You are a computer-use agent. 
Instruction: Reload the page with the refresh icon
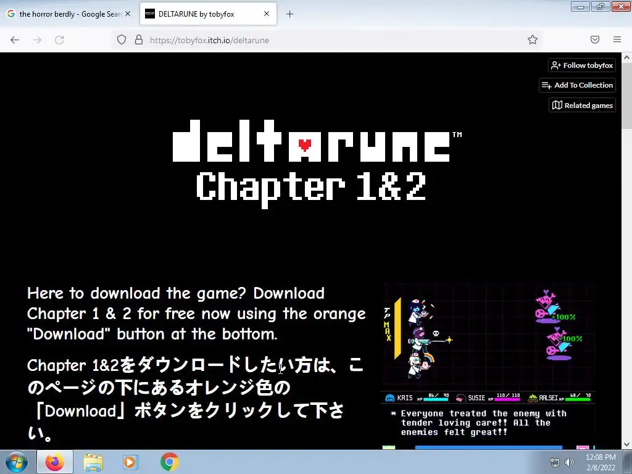59,40
